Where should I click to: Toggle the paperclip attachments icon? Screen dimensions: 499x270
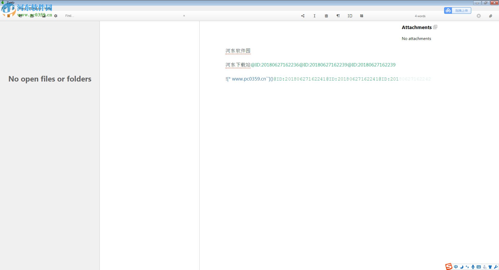click(491, 16)
